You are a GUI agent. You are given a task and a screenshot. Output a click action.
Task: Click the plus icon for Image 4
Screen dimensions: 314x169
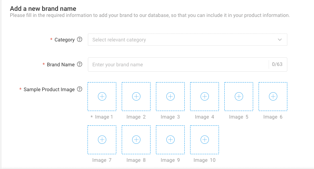tap(205, 96)
